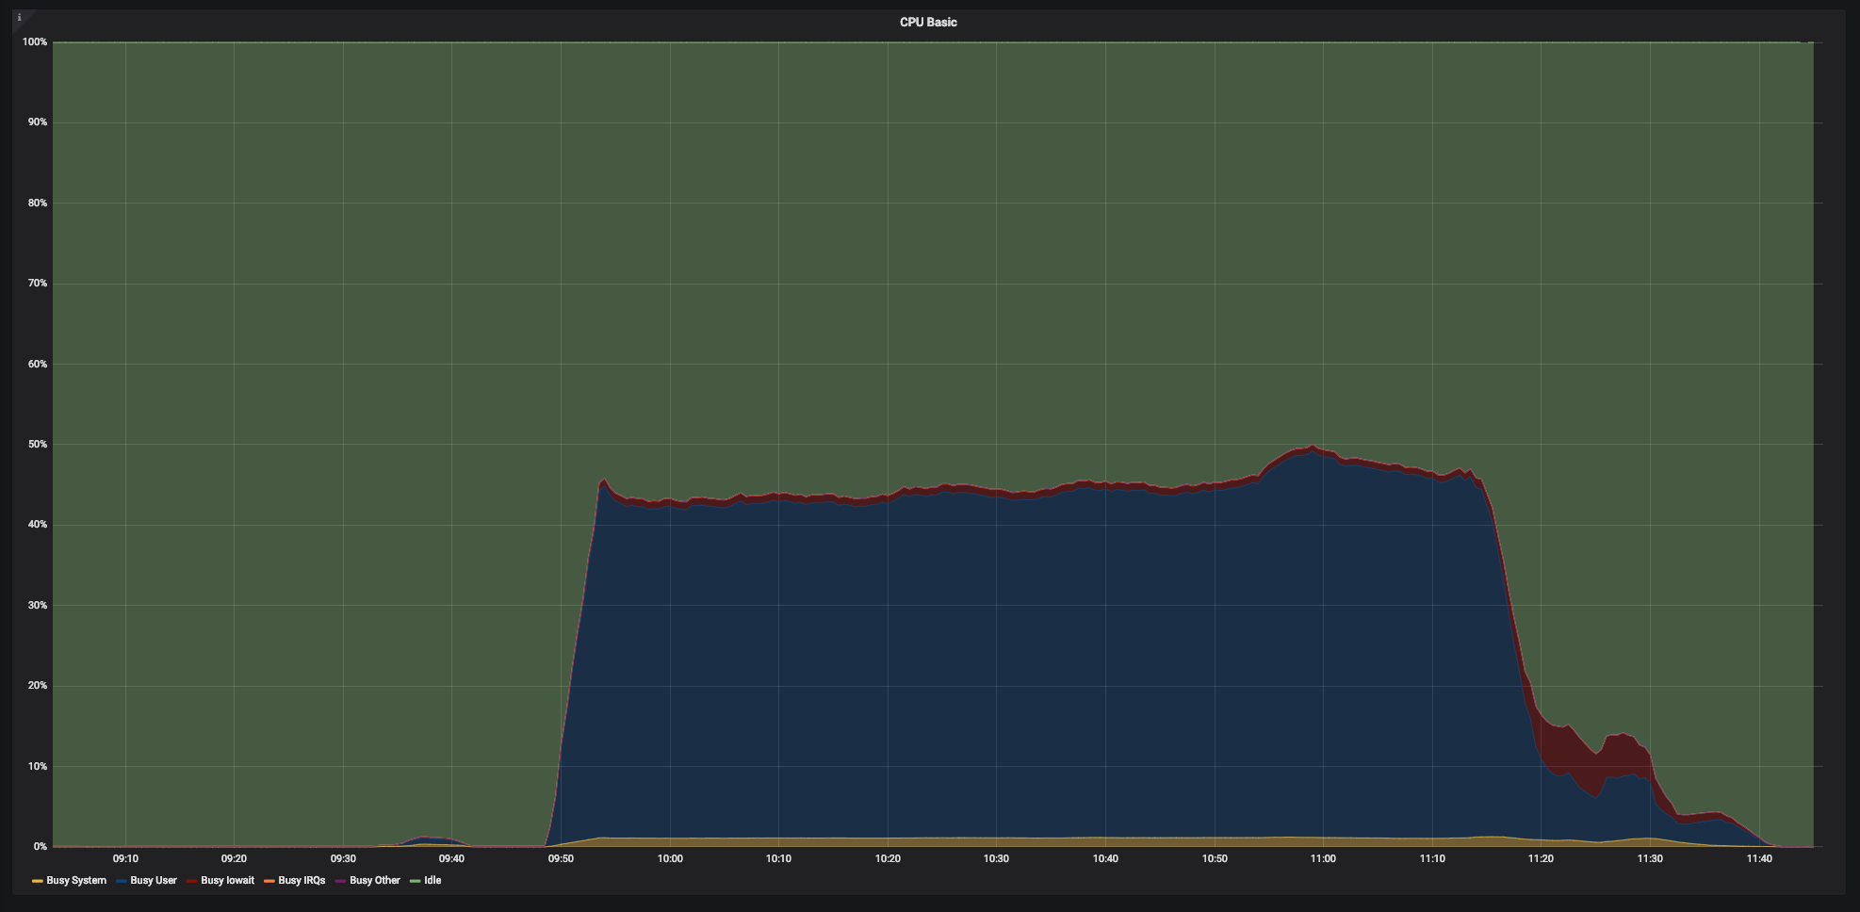Toggle the Idle series label in legend
The width and height of the screenshot is (1860, 912).
click(x=432, y=881)
